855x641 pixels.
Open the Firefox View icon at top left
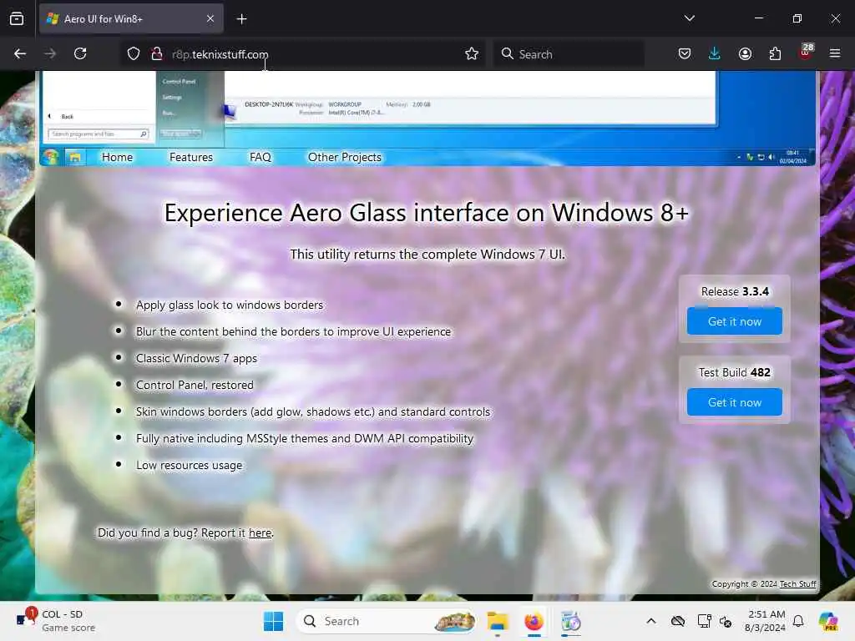[x=17, y=19]
